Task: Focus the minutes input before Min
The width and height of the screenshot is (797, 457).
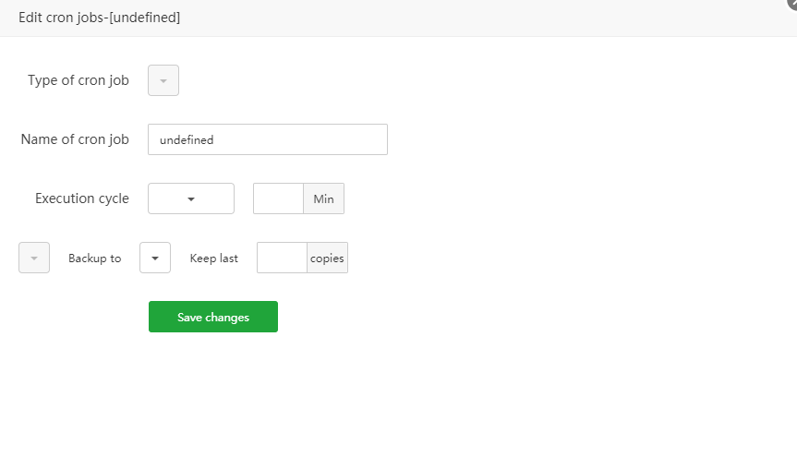Action: pyautogui.click(x=278, y=198)
